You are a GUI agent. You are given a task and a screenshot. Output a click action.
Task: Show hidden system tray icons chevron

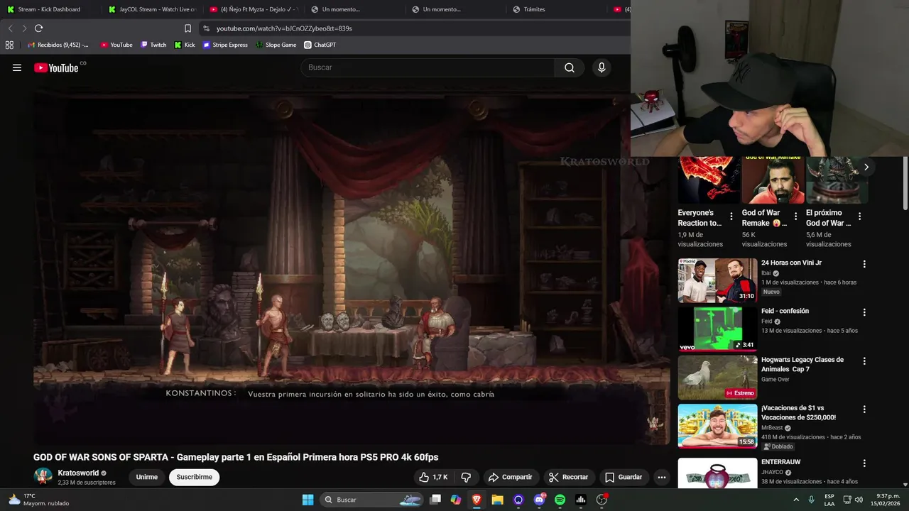pyautogui.click(x=795, y=500)
